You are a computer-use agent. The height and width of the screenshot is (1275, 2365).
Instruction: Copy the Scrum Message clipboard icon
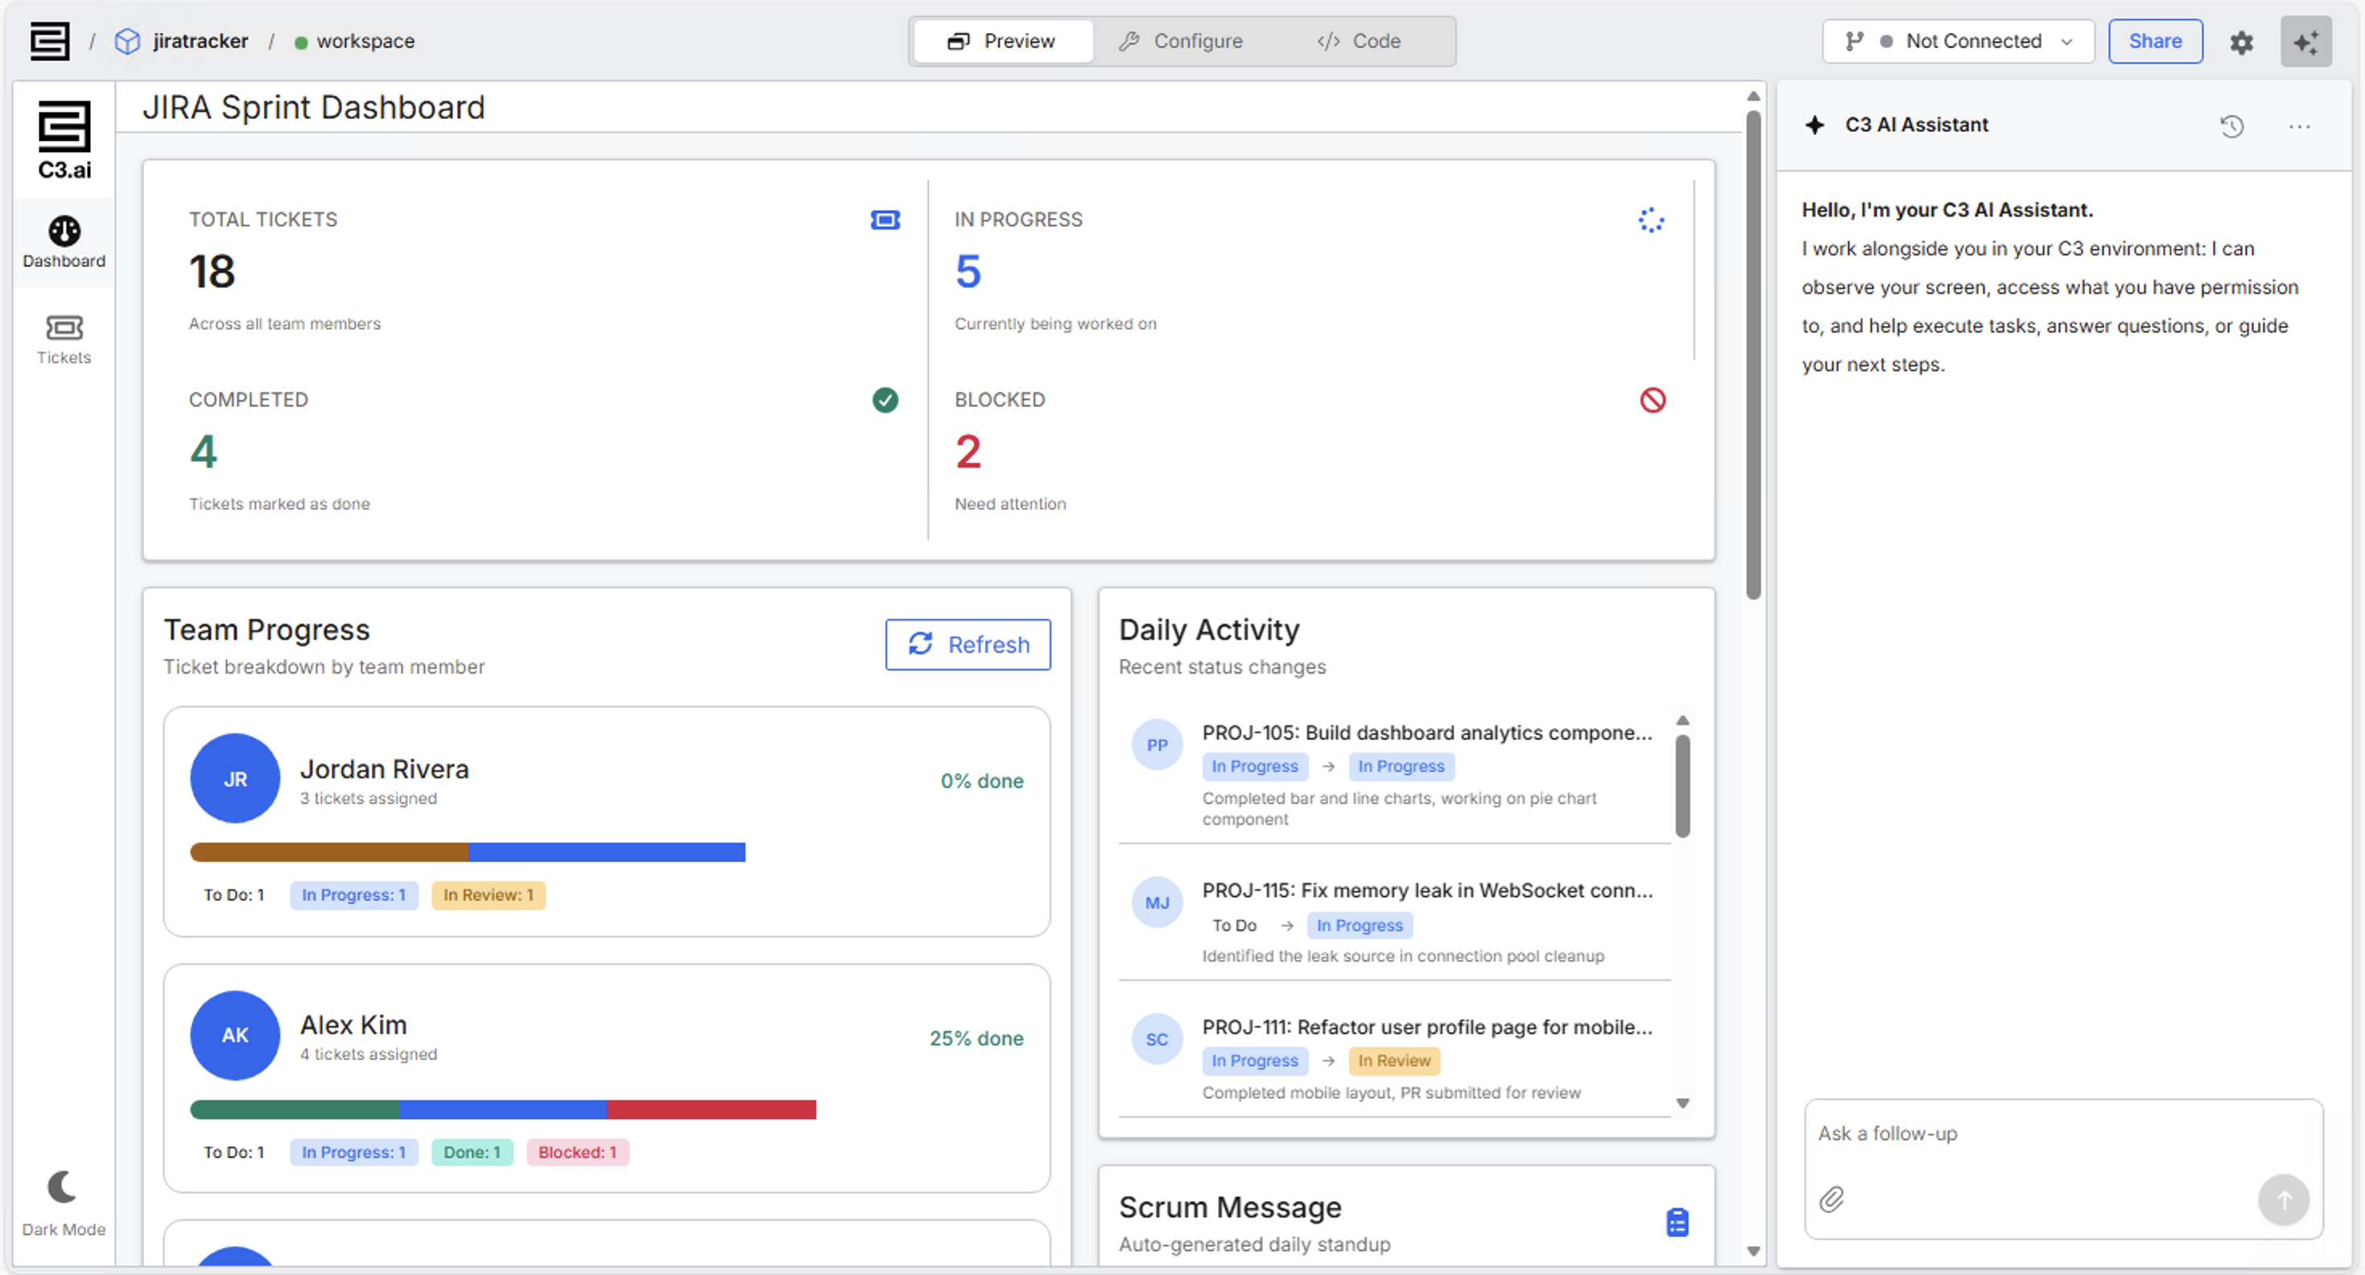pos(1677,1223)
